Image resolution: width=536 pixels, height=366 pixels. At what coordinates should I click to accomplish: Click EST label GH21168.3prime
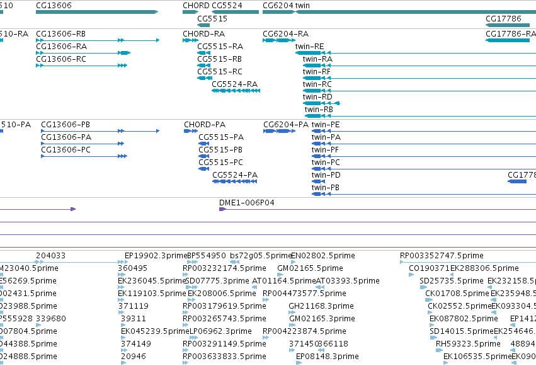321,307
